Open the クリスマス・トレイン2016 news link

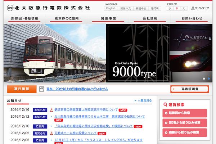pyautogui.click(x=99, y=140)
